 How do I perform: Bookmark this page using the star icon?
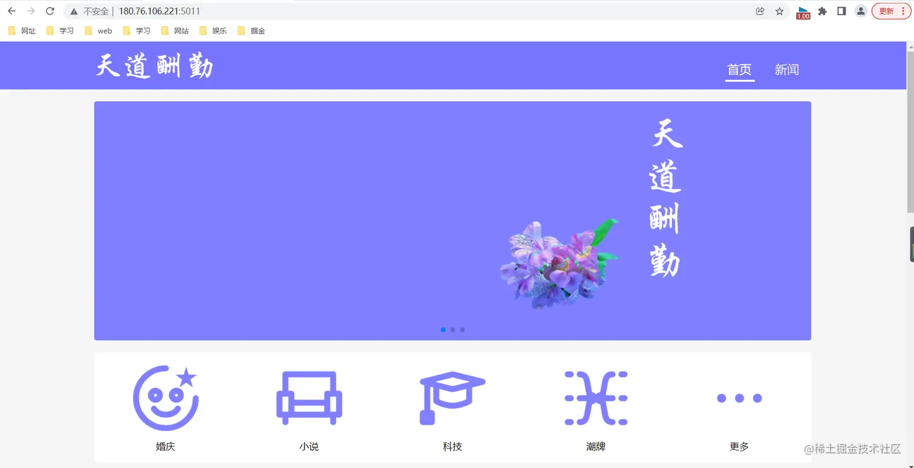[779, 11]
